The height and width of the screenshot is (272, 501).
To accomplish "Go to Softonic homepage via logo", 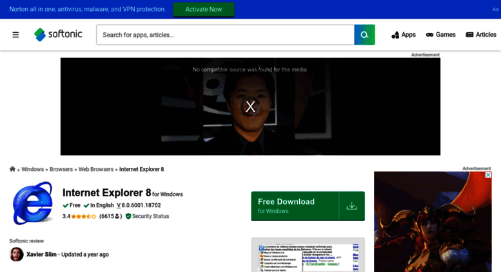I will tap(58, 34).
